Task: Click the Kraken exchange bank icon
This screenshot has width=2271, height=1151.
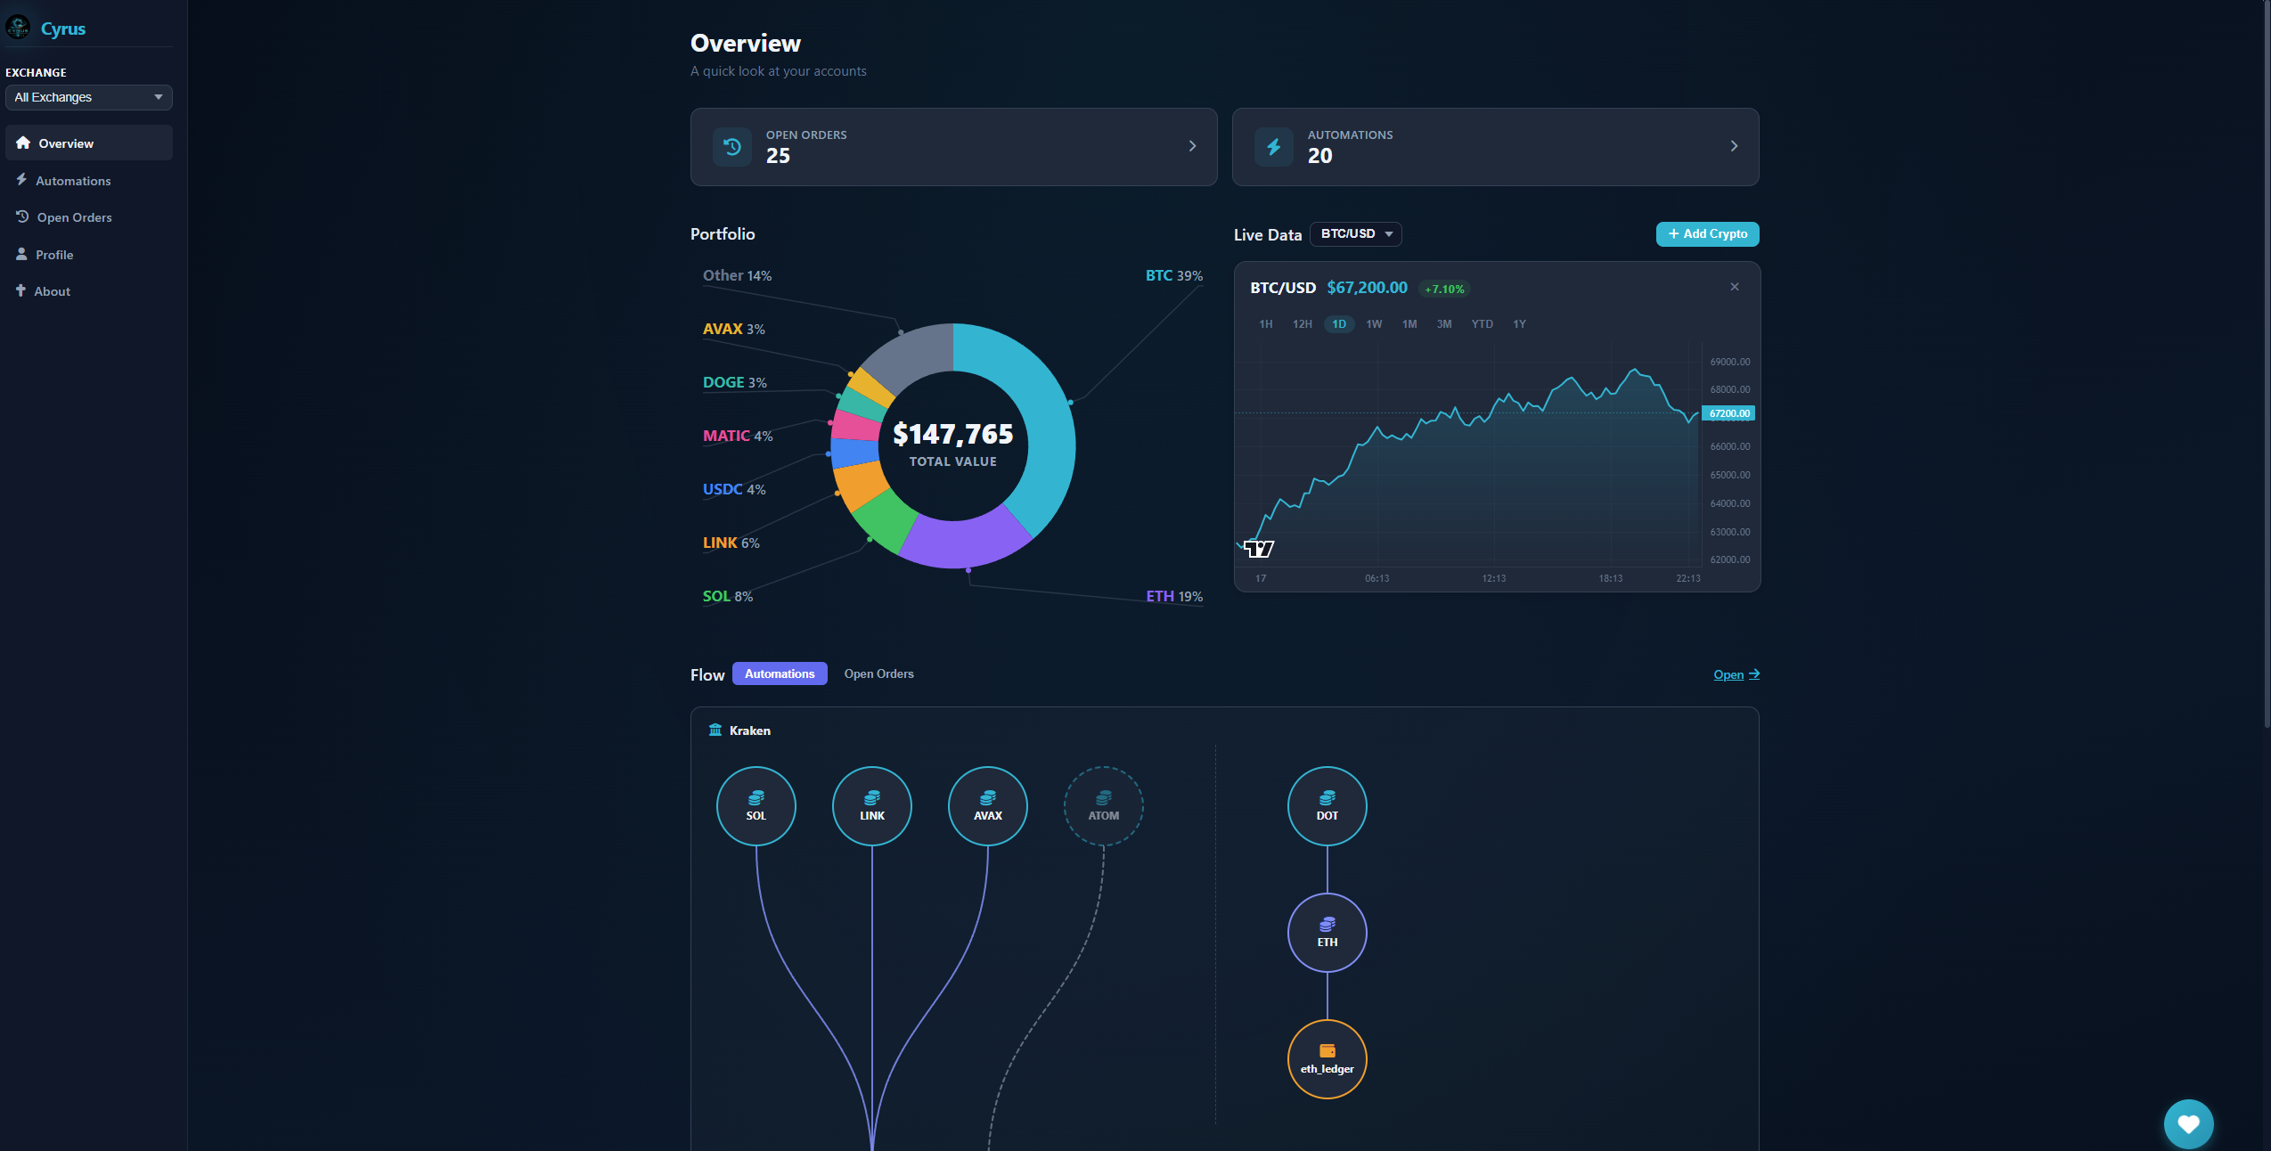Action: pos(715,730)
